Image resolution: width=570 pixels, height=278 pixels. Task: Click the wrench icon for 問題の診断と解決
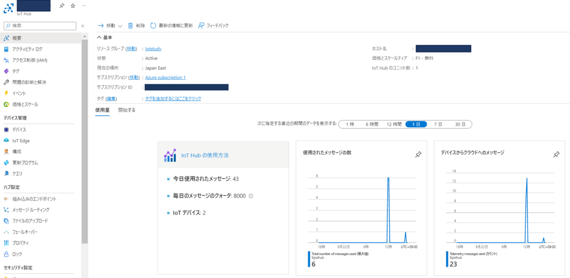(6, 82)
